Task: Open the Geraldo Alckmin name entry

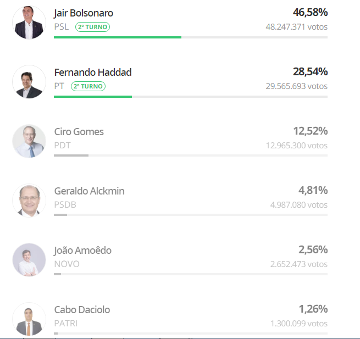Action: tap(89, 191)
